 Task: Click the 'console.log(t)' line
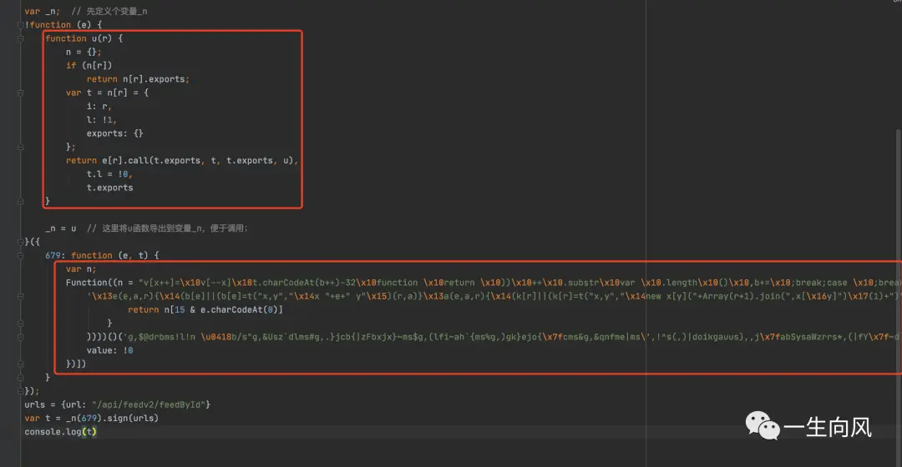pyautogui.click(x=60, y=432)
